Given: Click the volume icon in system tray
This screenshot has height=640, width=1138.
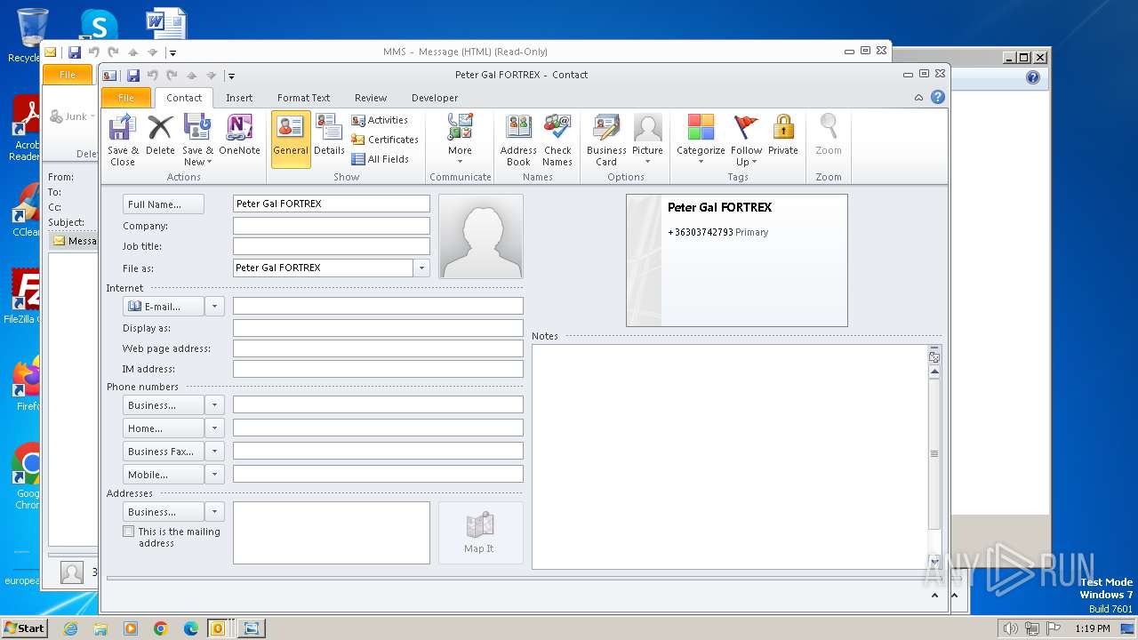Looking at the screenshot, I should click(1010, 628).
